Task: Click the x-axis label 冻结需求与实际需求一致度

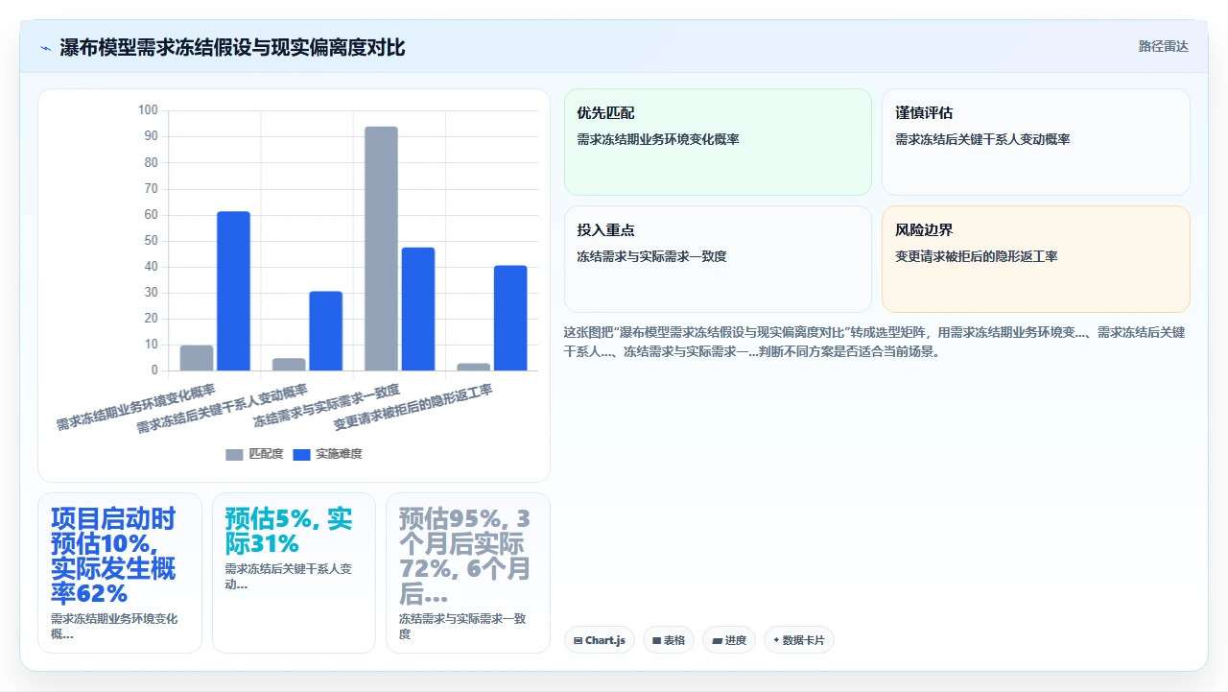Action: pyautogui.click(x=327, y=405)
